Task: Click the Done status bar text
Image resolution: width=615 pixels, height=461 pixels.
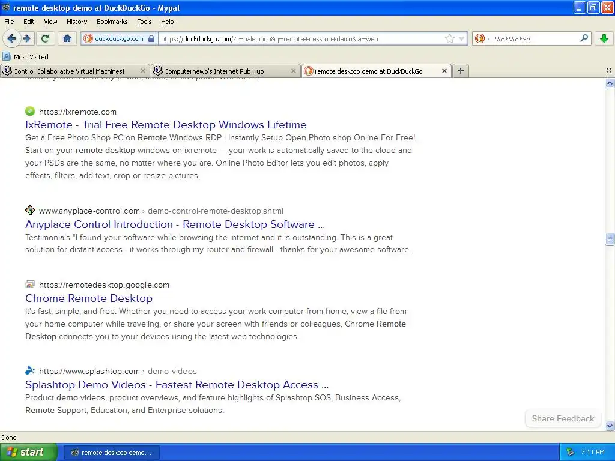Action: [8, 438]
